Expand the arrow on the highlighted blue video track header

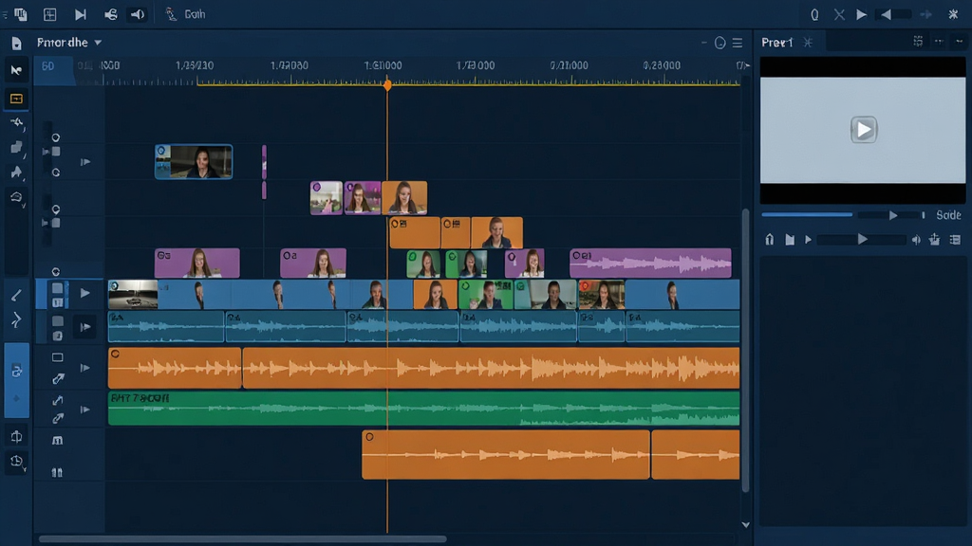[x=84, y=293]
